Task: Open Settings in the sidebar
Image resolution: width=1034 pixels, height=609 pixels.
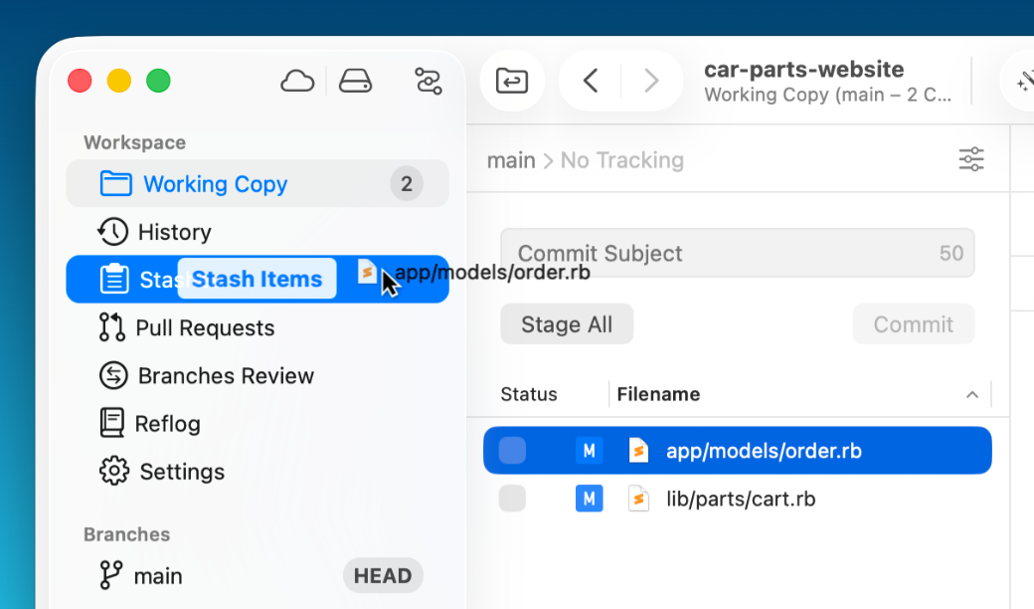Action: click(258, 471)
